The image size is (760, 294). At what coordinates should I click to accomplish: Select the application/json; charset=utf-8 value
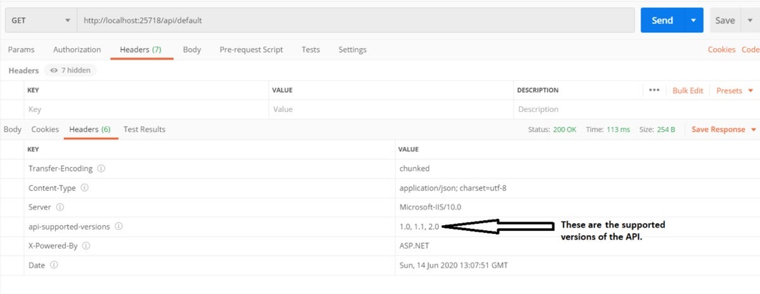453,188
